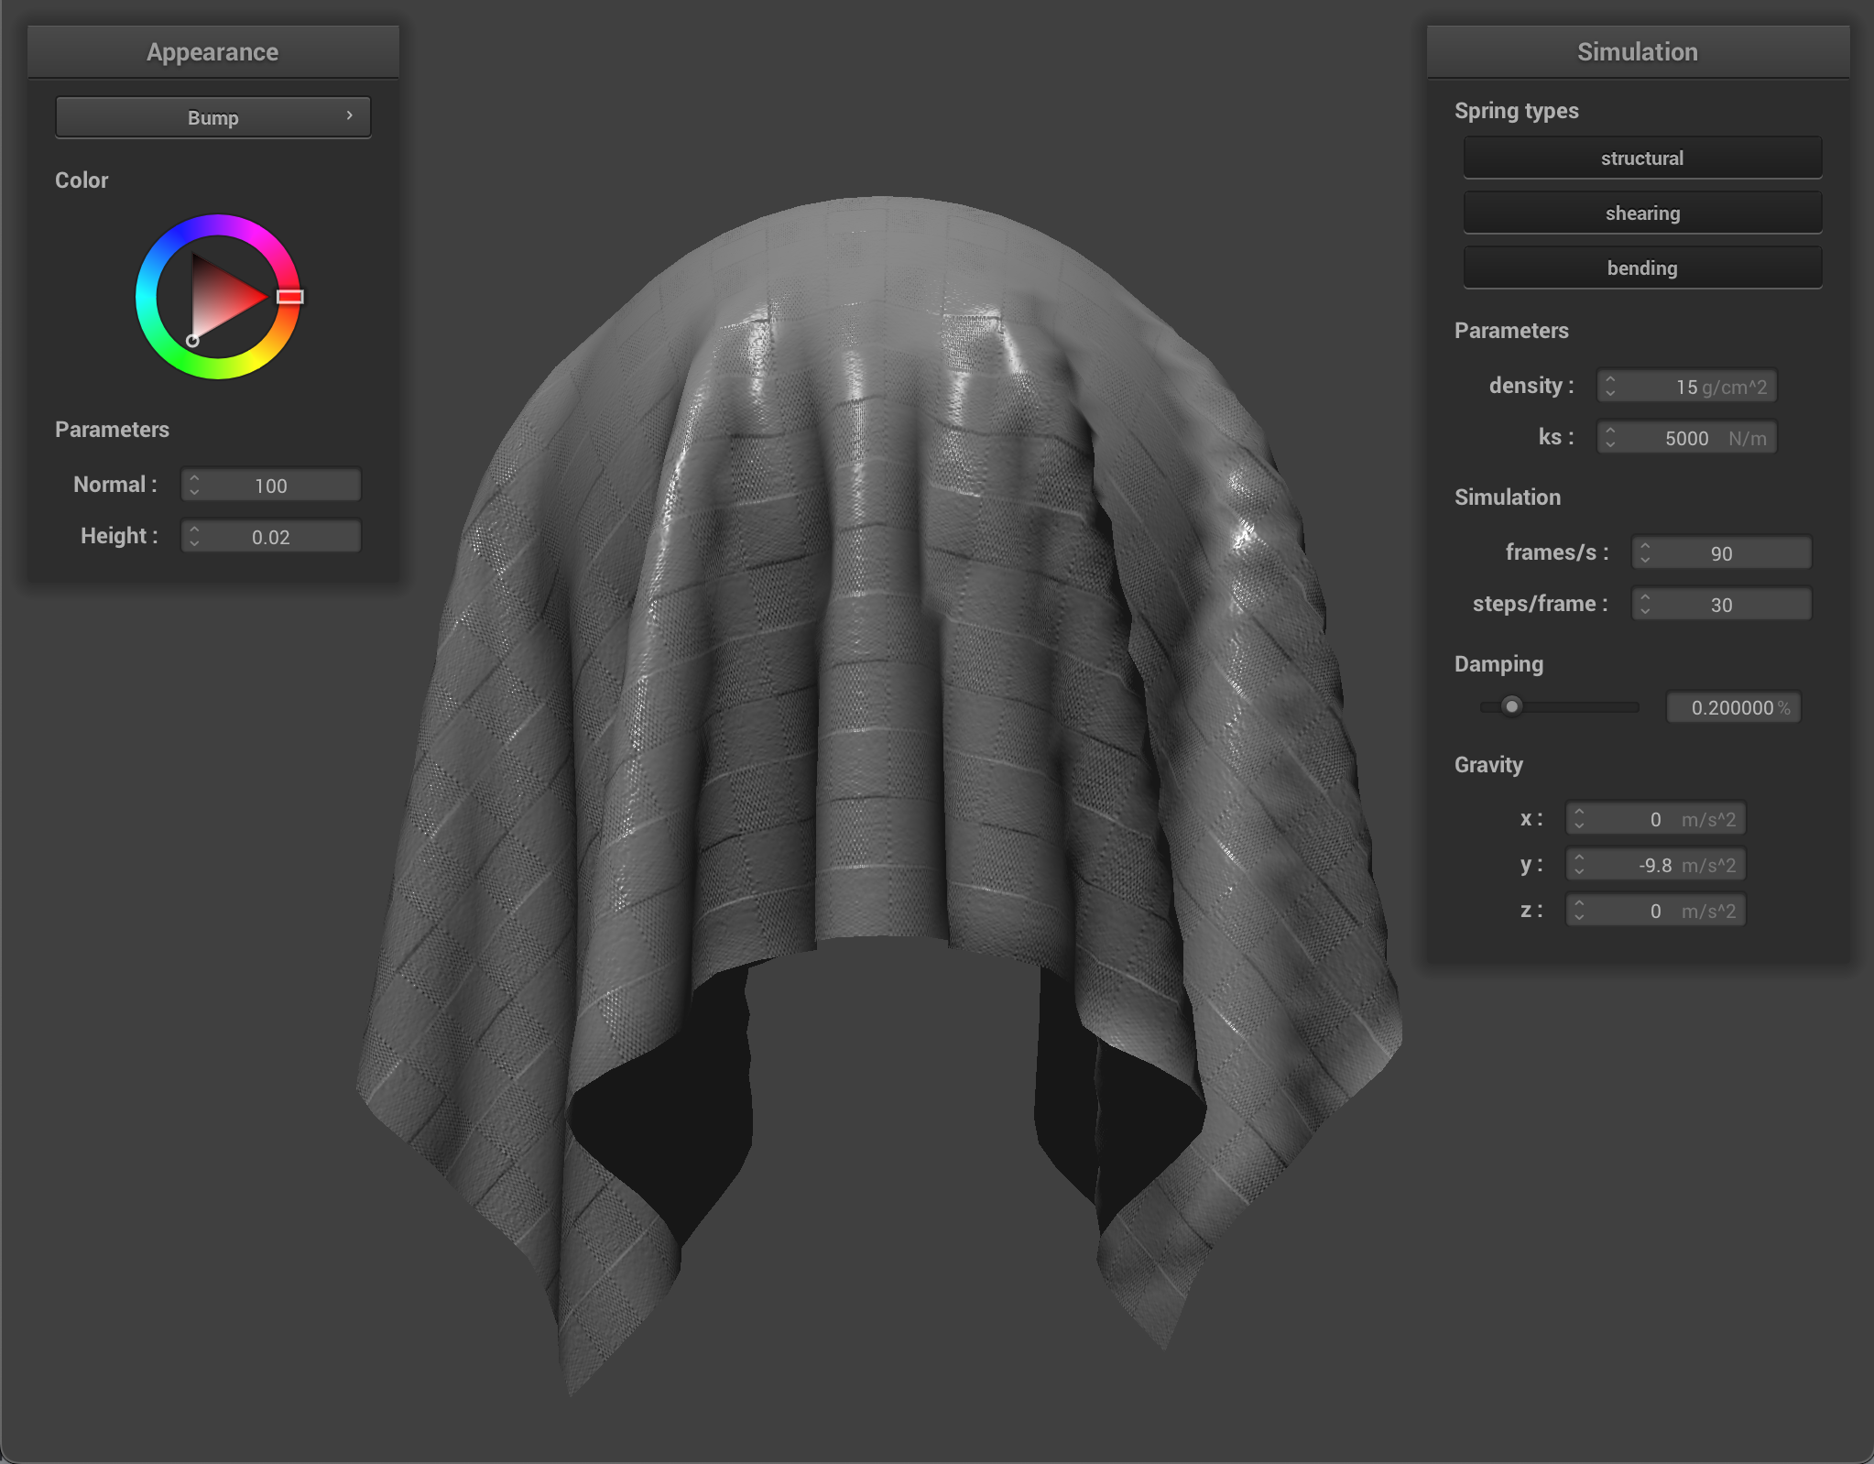The image size is (1874, 1464).
Task: Click the ks stepper arrows
Action: point(1610,437)
